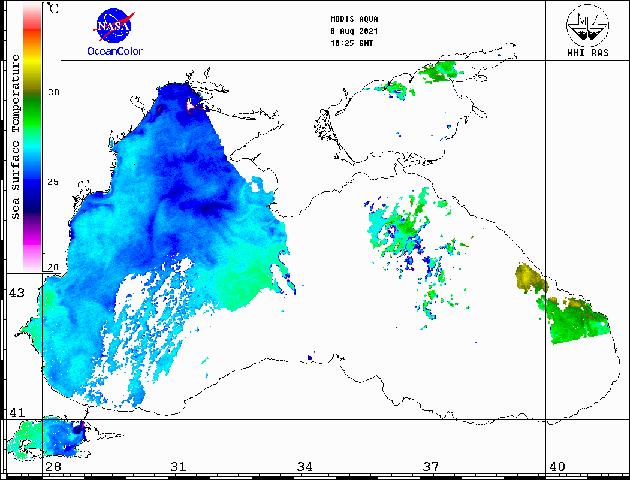Click the 20 tick on the color scale
The width and height of the screenshot is (630, 480).
(x=53, y=267)
